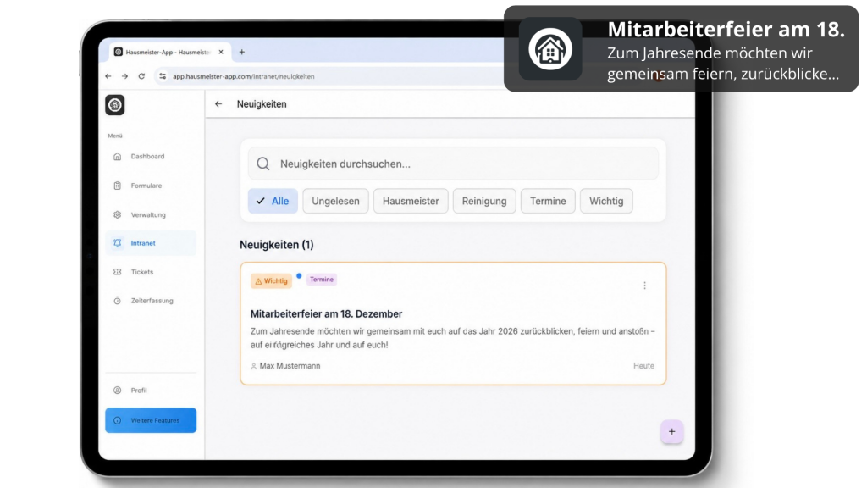This screenshot has height=488, width=867.
Task: Click the browser back button
Action: pyautogui.click(x=108, y=76)
